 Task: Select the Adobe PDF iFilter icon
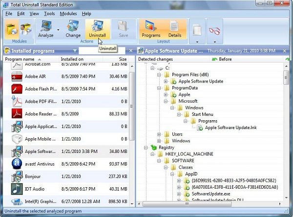point(17,101)
